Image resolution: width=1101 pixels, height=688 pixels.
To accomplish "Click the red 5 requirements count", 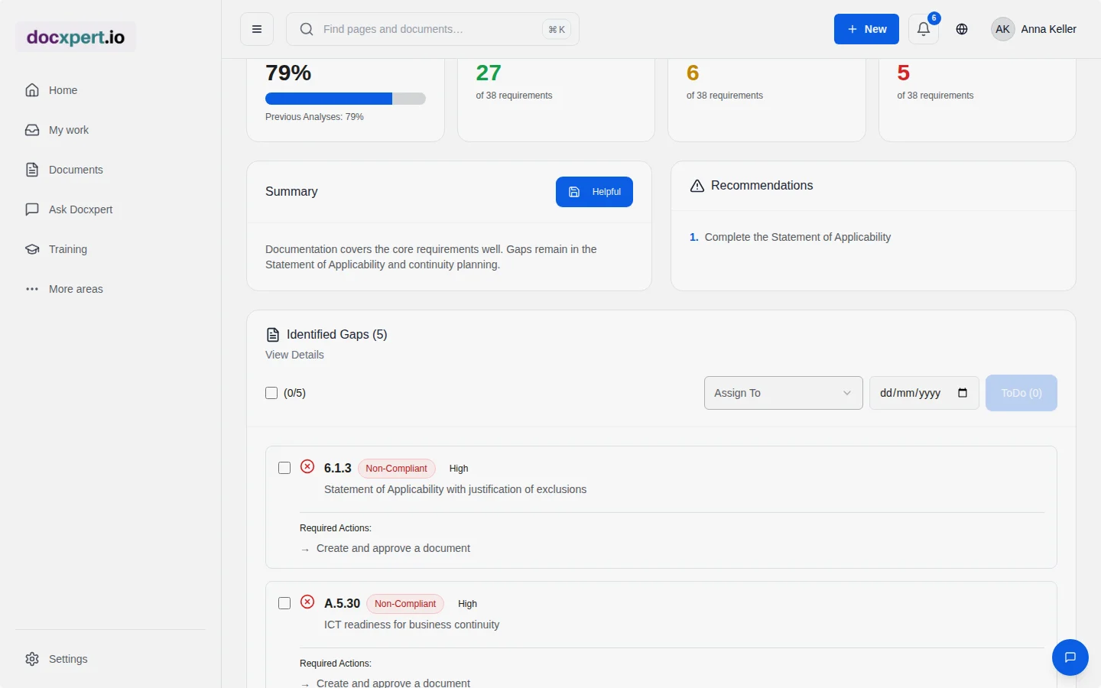I will point(904,73).
